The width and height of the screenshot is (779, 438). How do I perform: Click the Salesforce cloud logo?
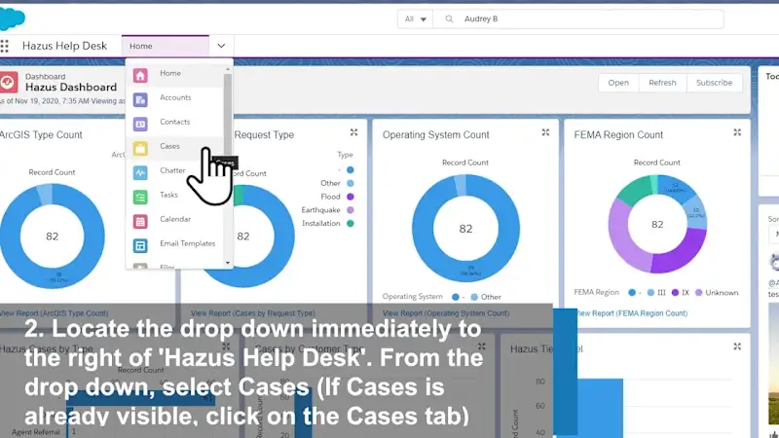click(x=12, y=19)
